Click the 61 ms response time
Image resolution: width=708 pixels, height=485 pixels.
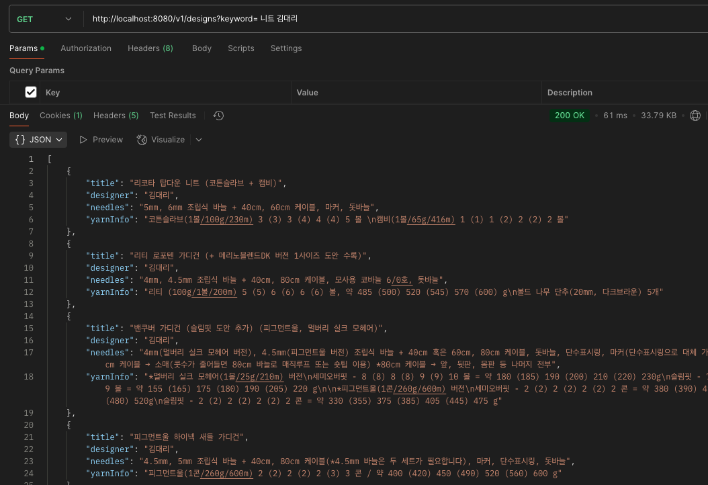(615, 116)
